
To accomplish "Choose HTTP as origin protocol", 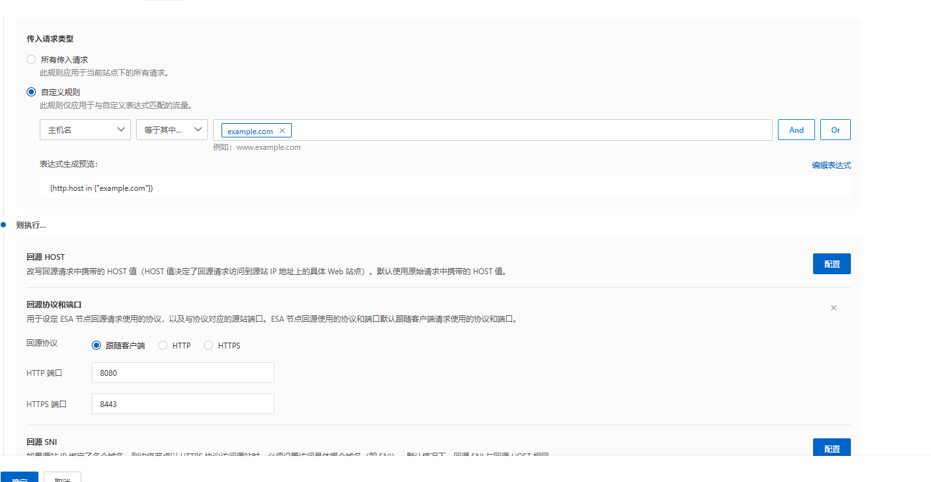I will 164,345.
